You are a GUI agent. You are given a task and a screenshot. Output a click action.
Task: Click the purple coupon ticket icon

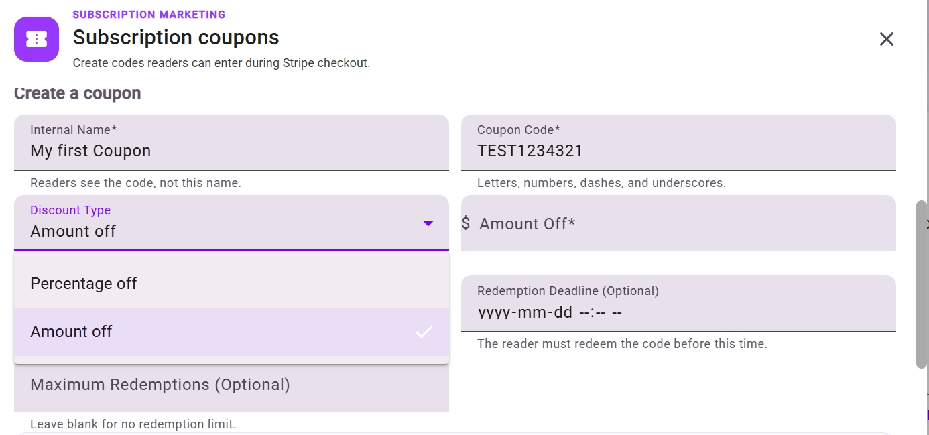[36, 39]
